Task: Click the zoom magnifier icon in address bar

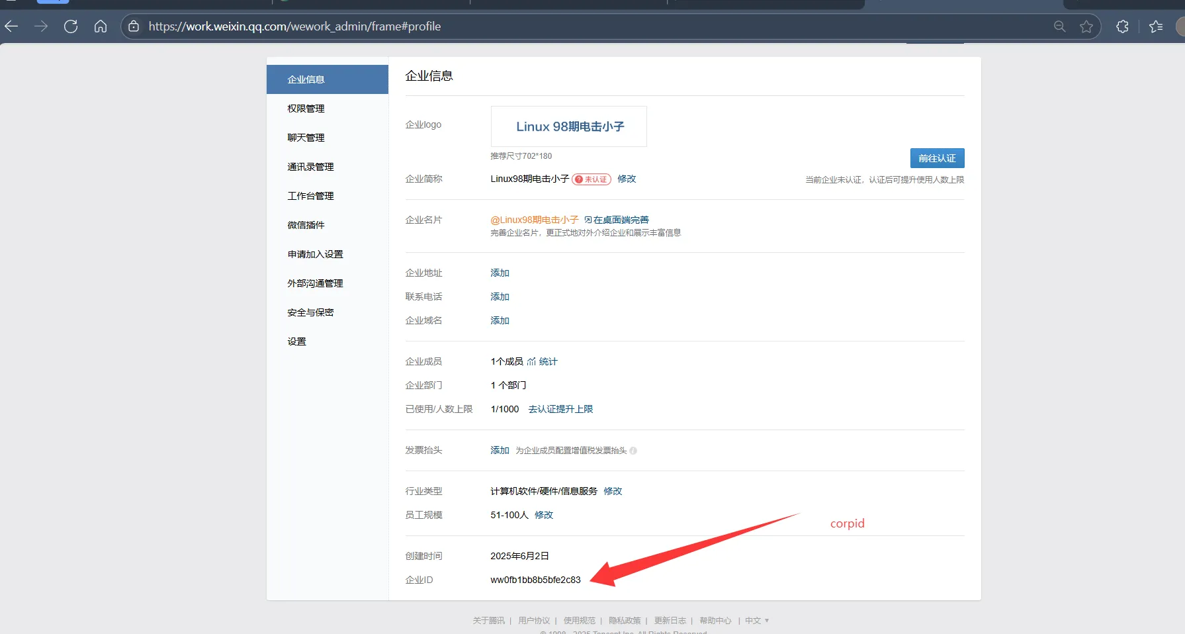Action: (1059, 26)
